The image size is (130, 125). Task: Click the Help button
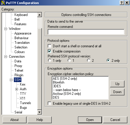point(40,120)
